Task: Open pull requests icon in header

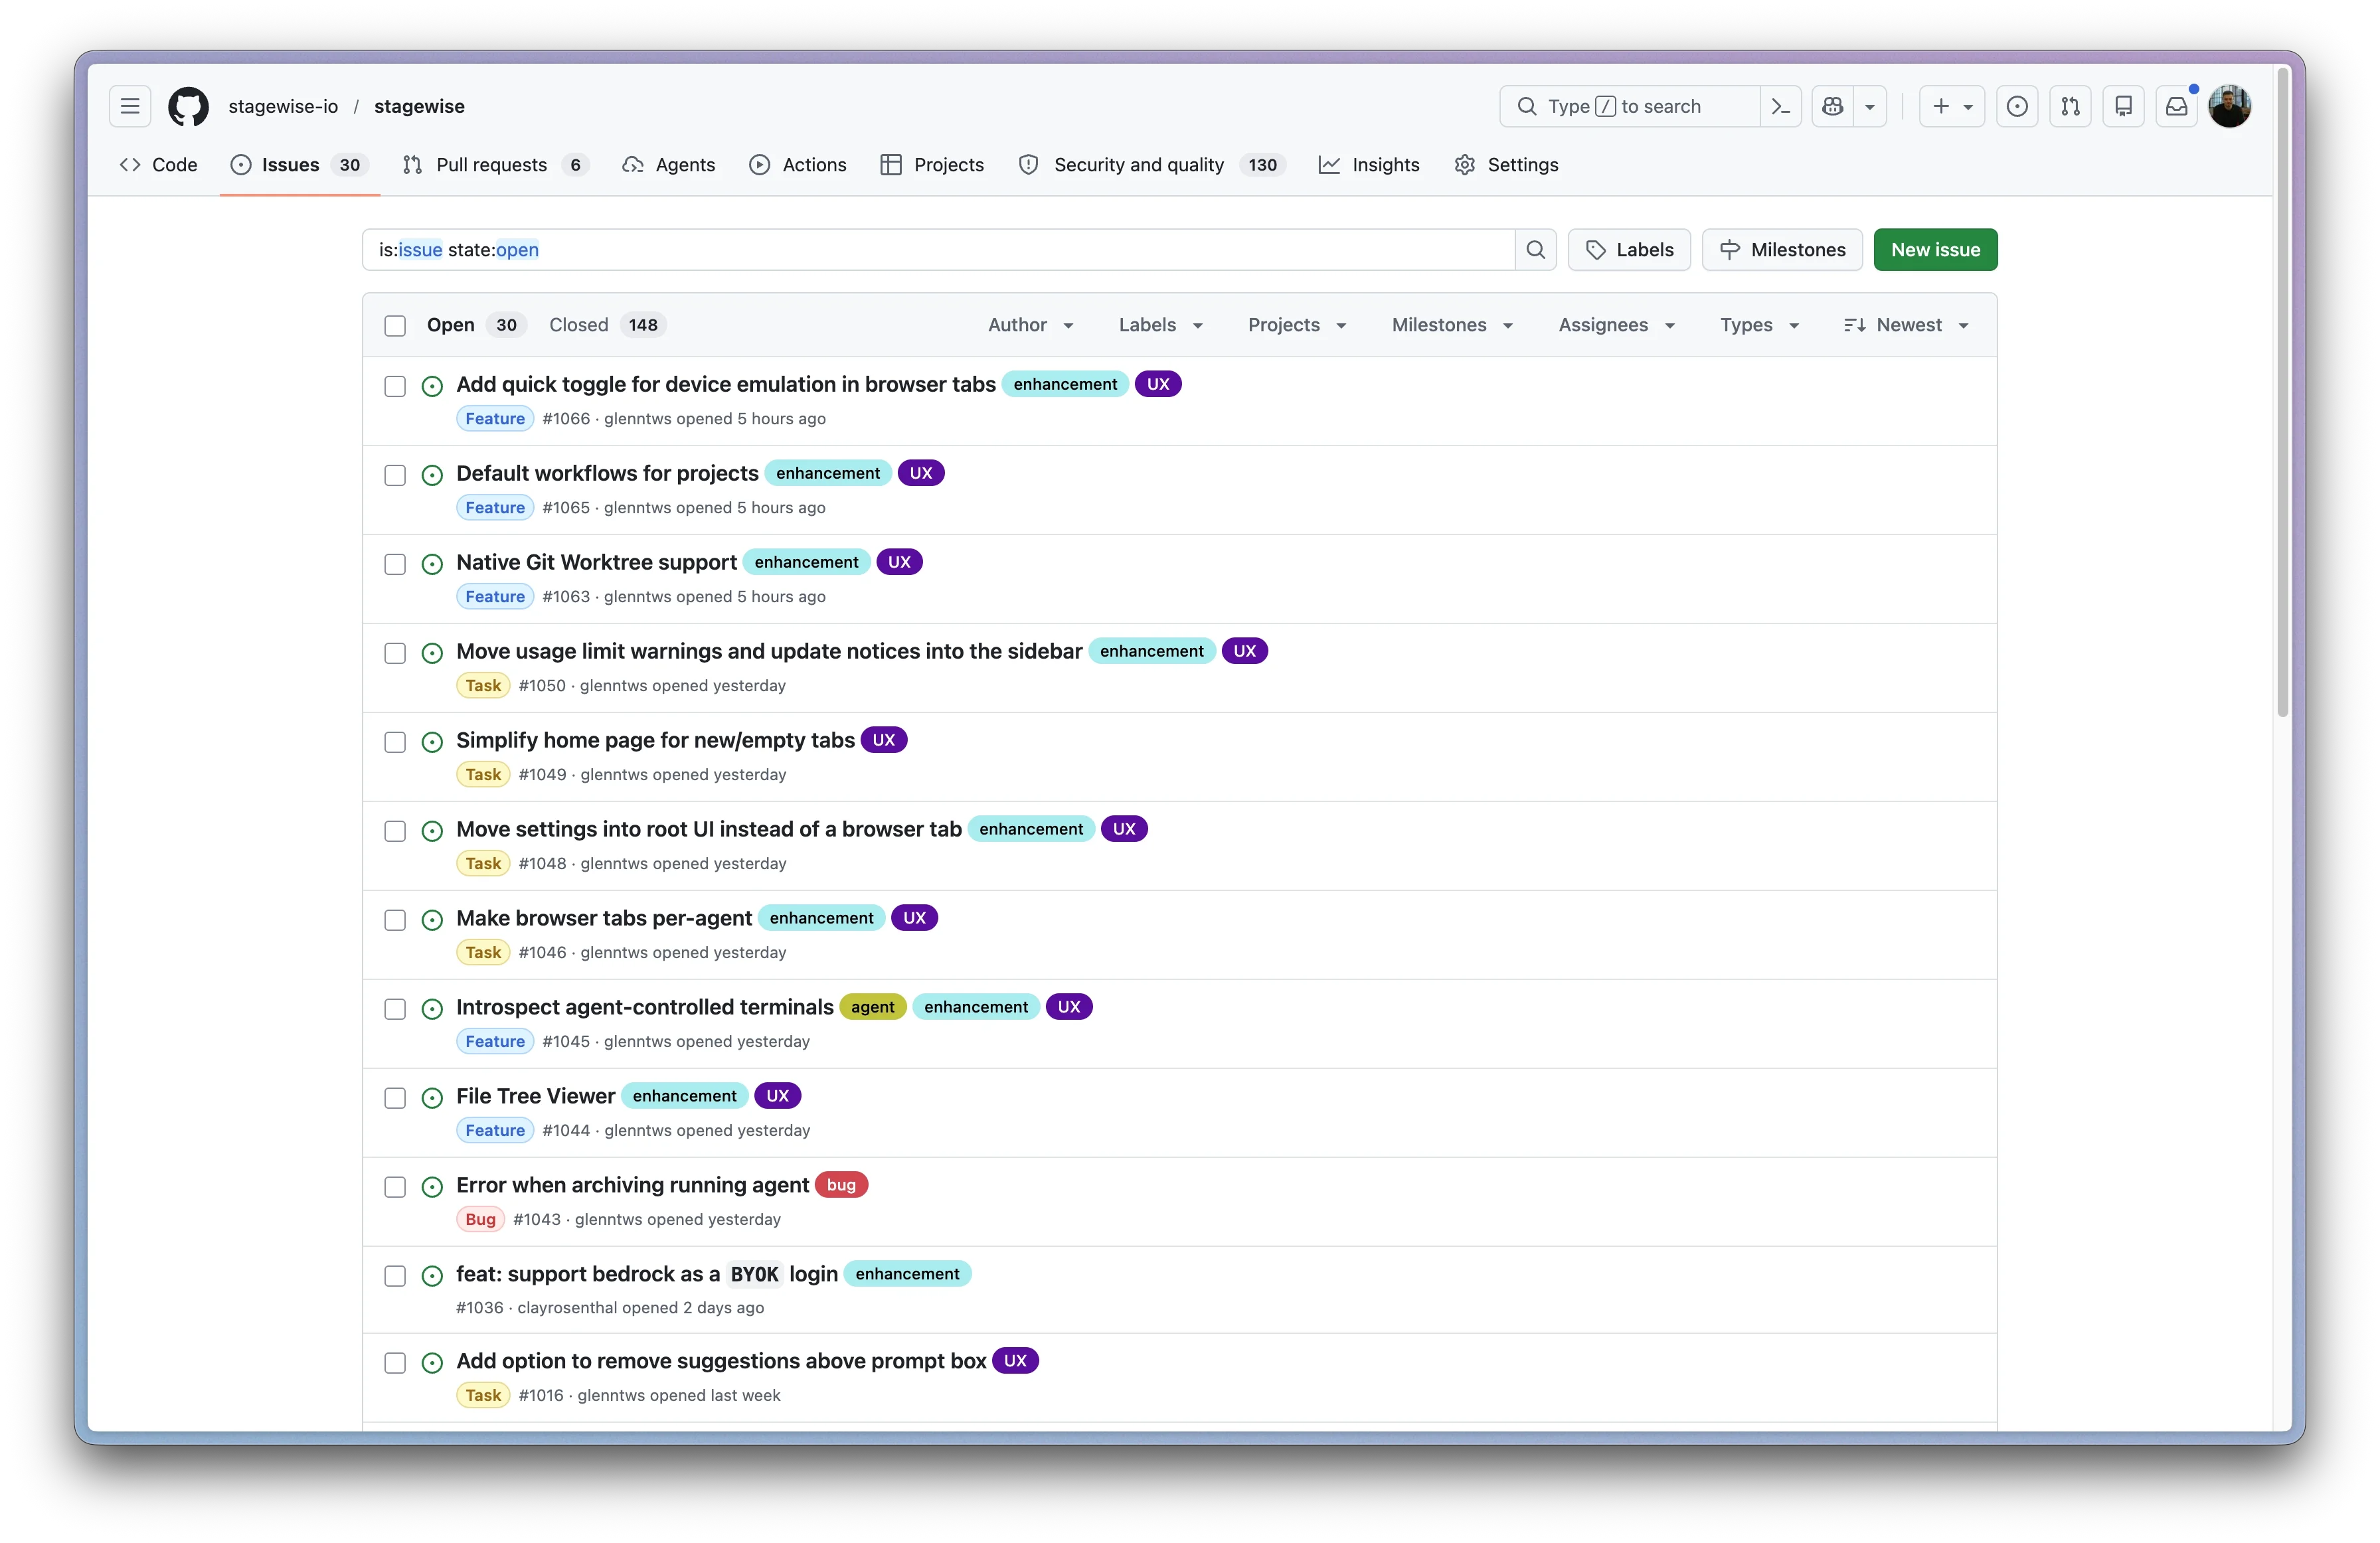Action: click(2070, 106)
